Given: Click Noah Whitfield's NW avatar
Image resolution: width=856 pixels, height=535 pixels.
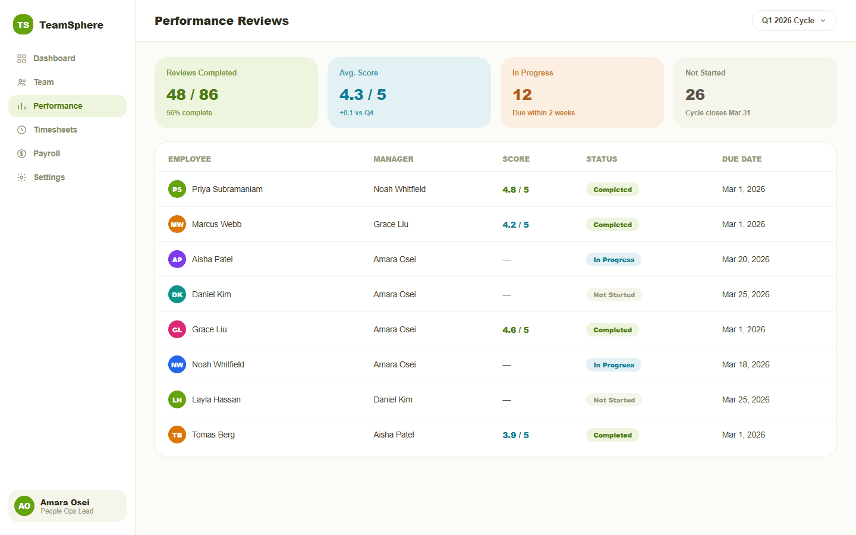Looking at the screenshot, I should (x=177, y=364).
